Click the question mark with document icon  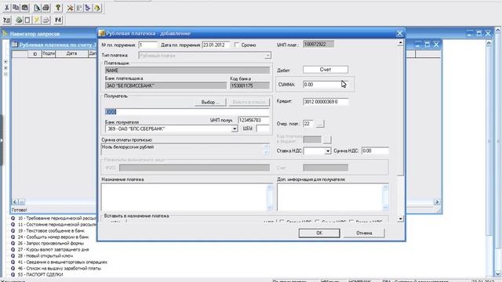[7, 20]
